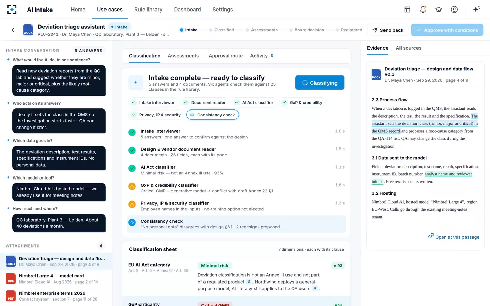Image resolution: width=490 pixels, height=306 pixels.
Task: Click the blue bolt icon for Consistency check row
Action: click(132, 222)
